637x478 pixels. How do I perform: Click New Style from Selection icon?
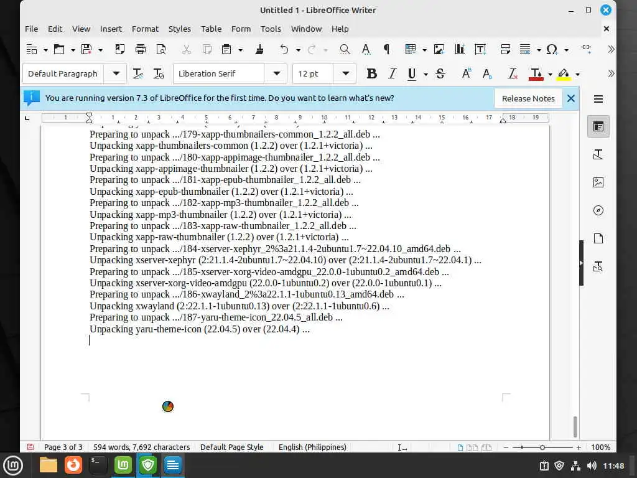(159, 73)
